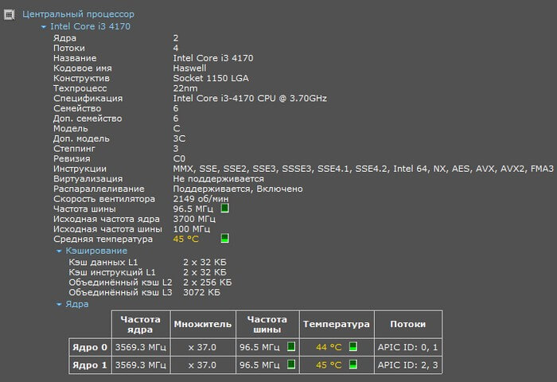
Task: Click the CPU chip icon beside Центральный процессор
Action: click(x=10, y=14)
